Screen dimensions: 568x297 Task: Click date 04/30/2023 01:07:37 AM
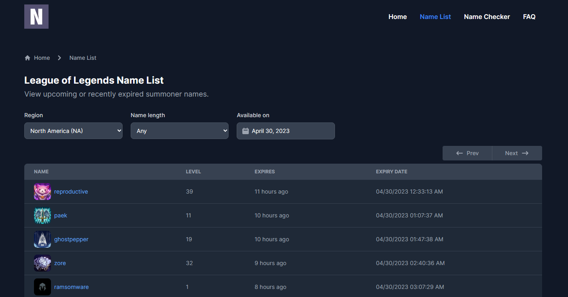tap(409, 215)
